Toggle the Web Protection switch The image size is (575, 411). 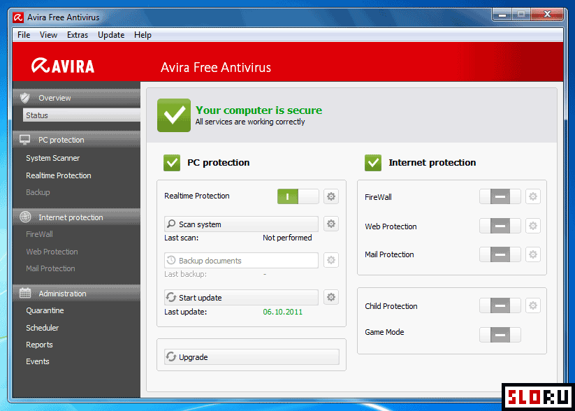(500, 226)
